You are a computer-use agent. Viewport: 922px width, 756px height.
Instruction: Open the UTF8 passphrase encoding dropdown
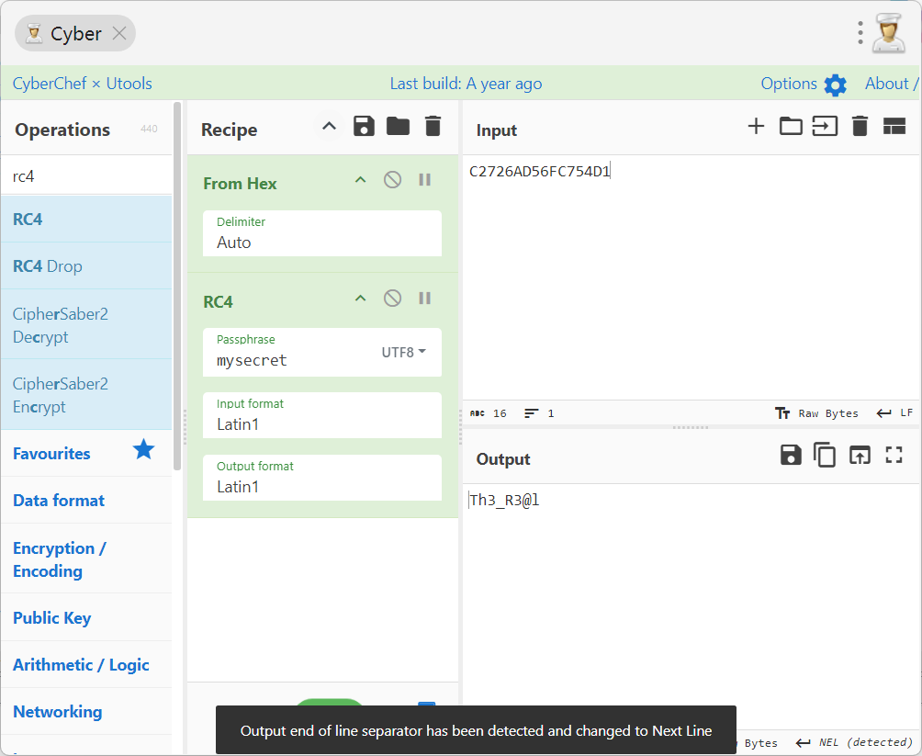pyautogui.click(x=404, y=353)
